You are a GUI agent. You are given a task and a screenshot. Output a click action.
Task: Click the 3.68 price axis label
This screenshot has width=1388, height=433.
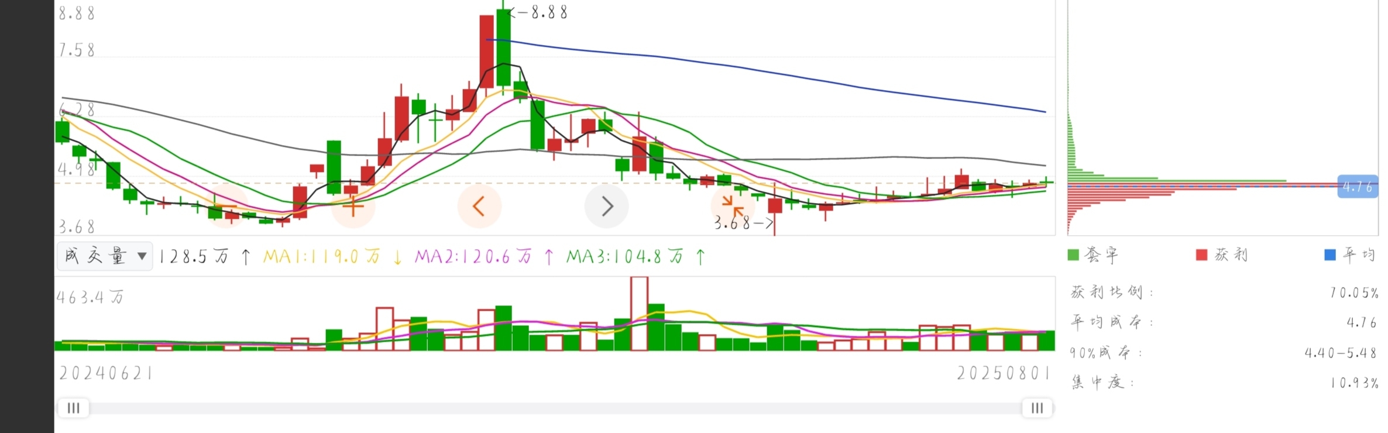77,226
